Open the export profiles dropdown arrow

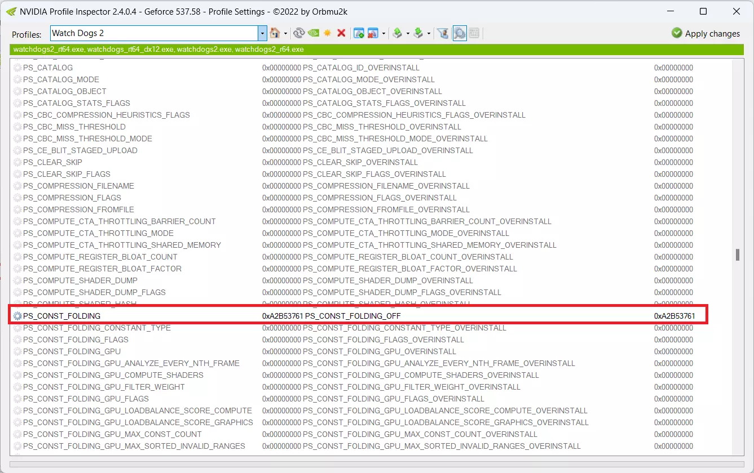point(407,34)
